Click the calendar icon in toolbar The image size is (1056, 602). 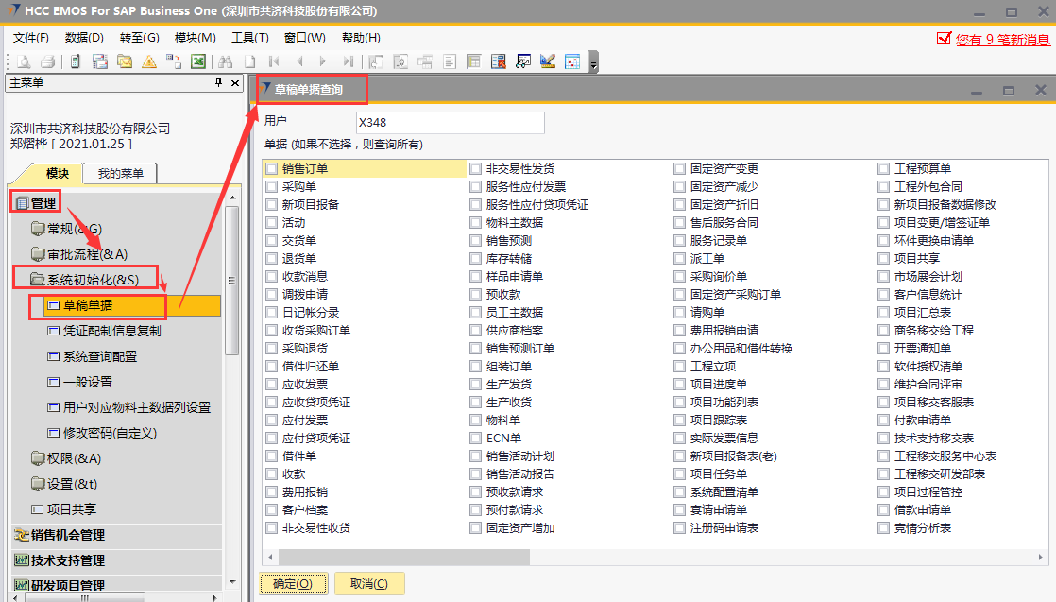(x=572, y=61)
